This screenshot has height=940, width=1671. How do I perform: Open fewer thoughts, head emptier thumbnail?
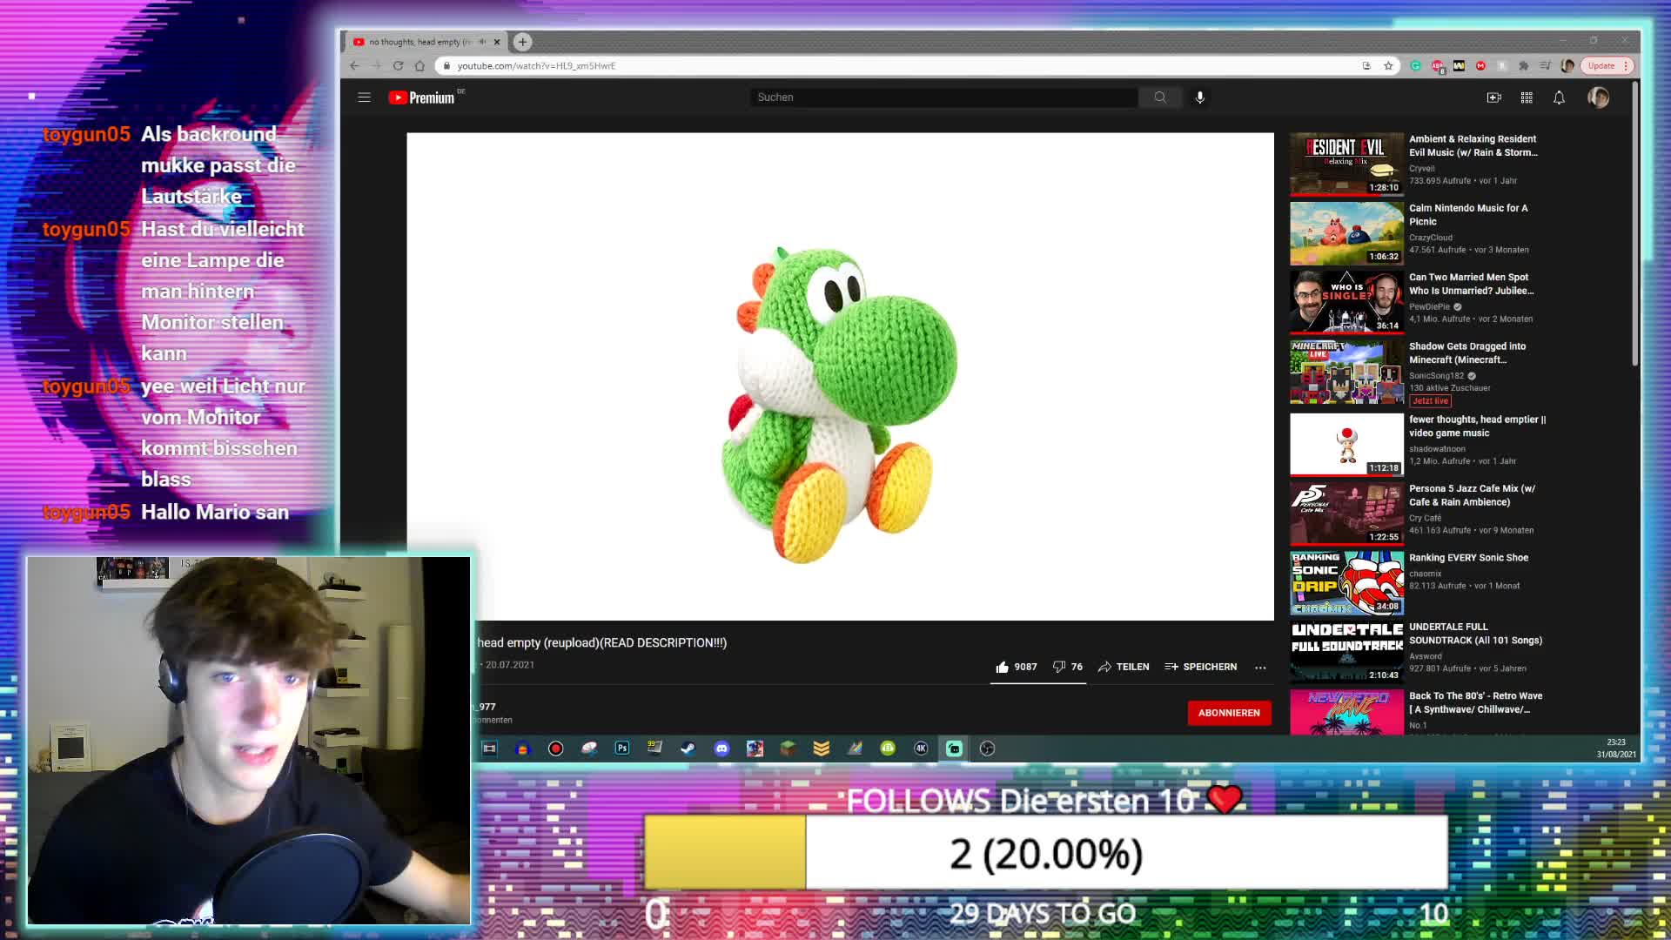pos(1346,444)
